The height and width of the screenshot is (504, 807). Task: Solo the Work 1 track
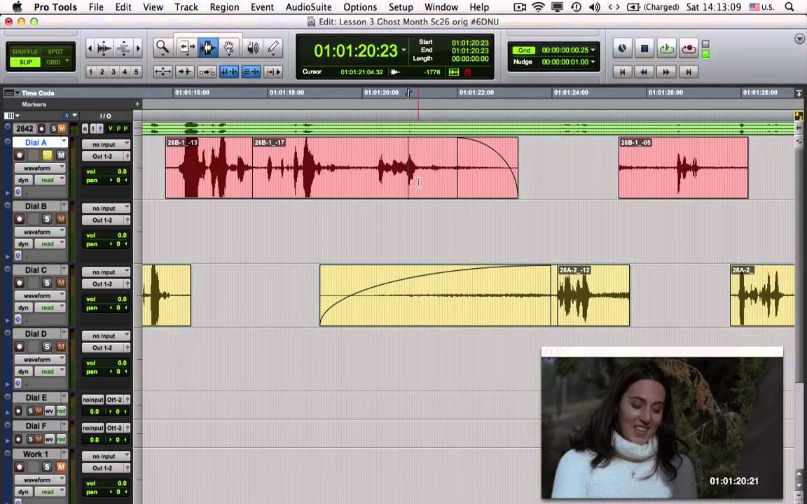(x=47, y=466)
